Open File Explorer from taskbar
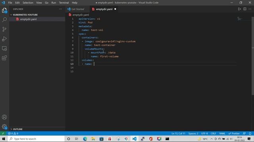 (x=93, y=139)
